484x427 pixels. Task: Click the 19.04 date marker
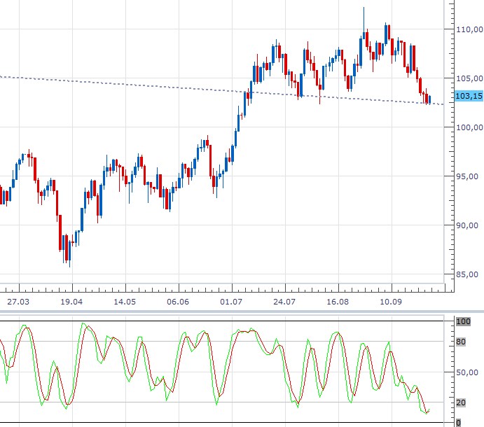71,301
